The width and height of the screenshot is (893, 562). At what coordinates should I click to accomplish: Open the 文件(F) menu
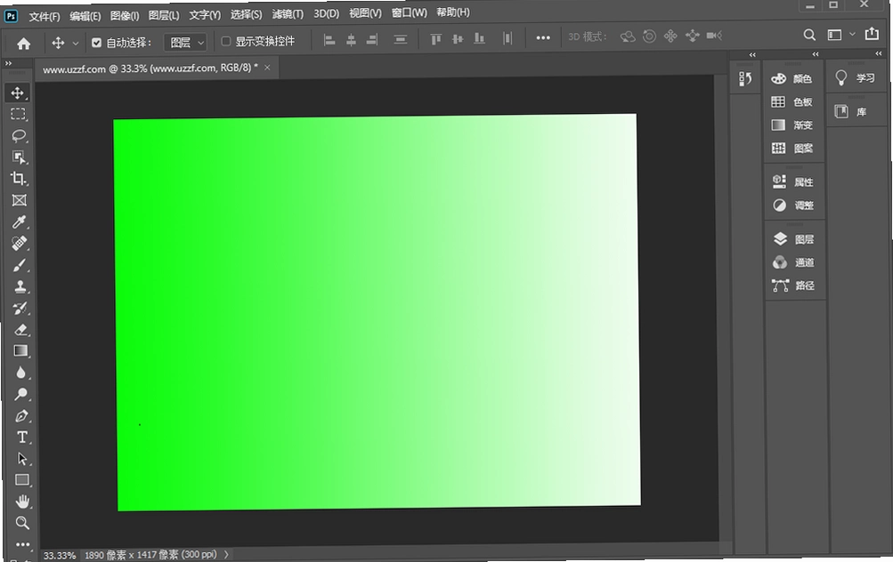click(45, 17)
